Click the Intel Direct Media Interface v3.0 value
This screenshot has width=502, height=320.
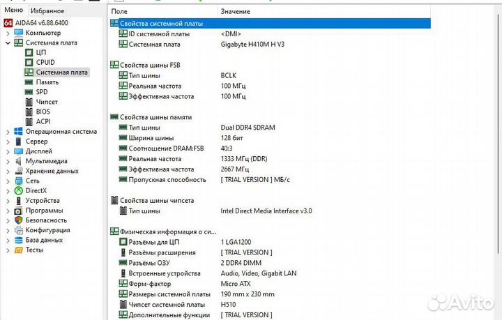pyautogui.click(x=266, y=211)
